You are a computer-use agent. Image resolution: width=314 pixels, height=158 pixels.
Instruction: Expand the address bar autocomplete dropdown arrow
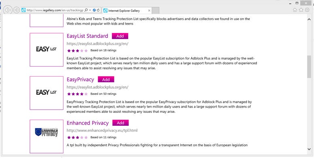click(90, 10)
